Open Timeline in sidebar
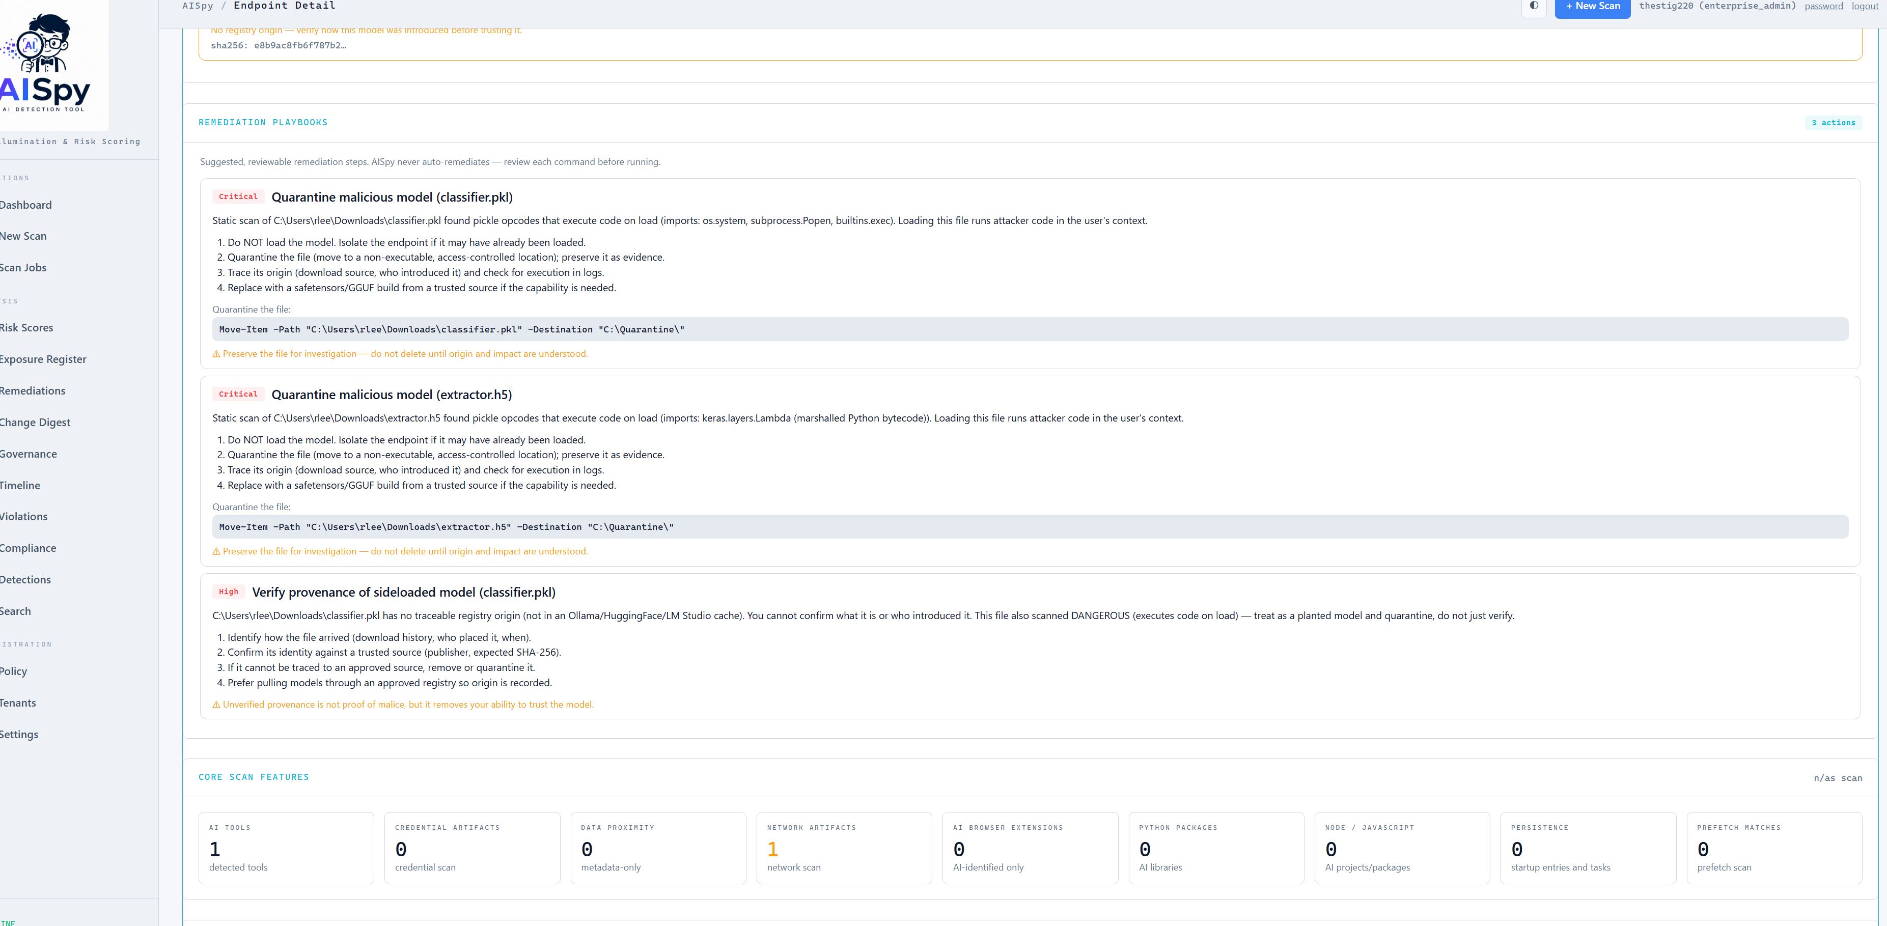The width and height of the screenshot is (1887, 926). (x=20, y=485)
